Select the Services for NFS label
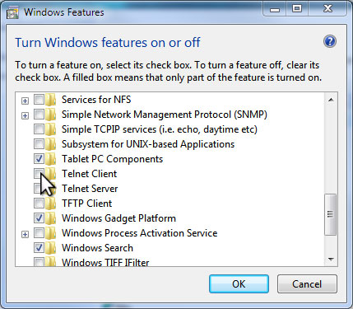The image size is (353, 309). 96,100
